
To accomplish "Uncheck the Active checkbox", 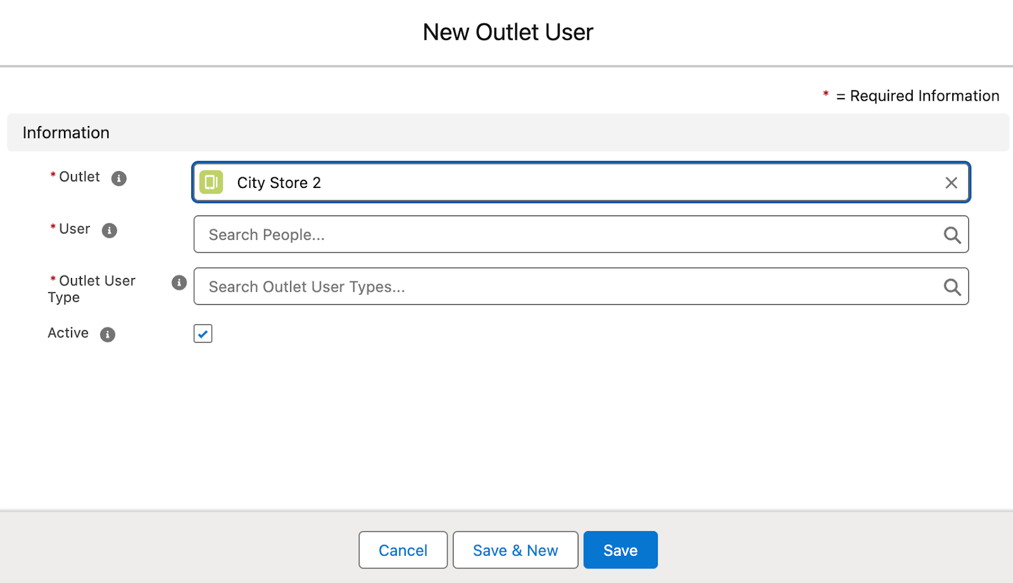I will tap(202, 334).
